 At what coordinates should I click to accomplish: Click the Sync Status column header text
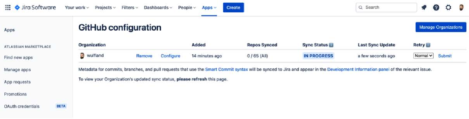point(315,45)
